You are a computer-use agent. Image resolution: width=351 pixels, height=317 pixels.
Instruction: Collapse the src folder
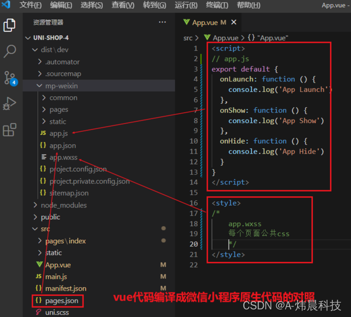pyautogui.click(x=35, y=229)
